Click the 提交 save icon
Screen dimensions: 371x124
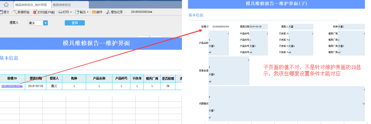tap(1, 12)
